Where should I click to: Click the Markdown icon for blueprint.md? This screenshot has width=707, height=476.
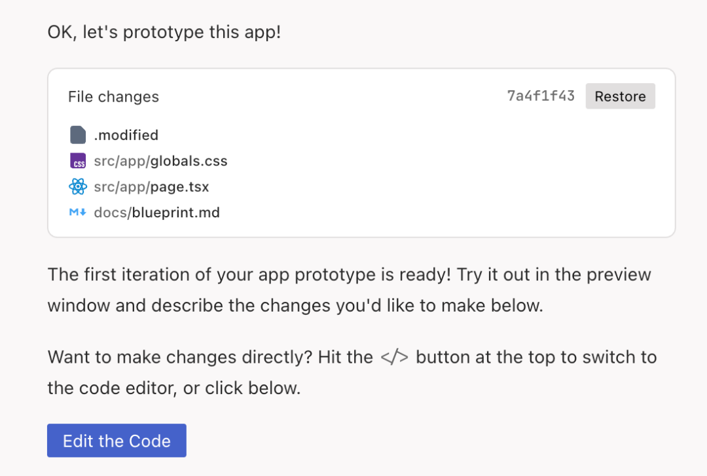coord(77,212)
